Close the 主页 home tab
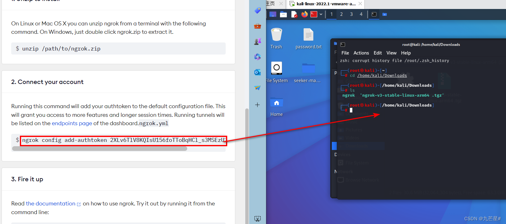 coord(281,4)
